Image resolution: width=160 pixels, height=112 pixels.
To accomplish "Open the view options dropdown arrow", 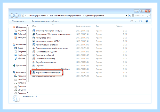I will pos(135,21).
